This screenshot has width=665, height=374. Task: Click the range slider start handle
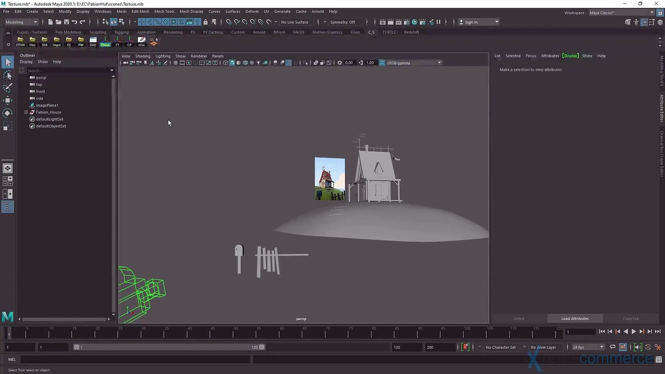[77, 347]
